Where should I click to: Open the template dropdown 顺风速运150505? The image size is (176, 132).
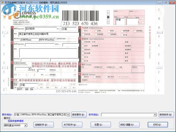tap(25, 125)
